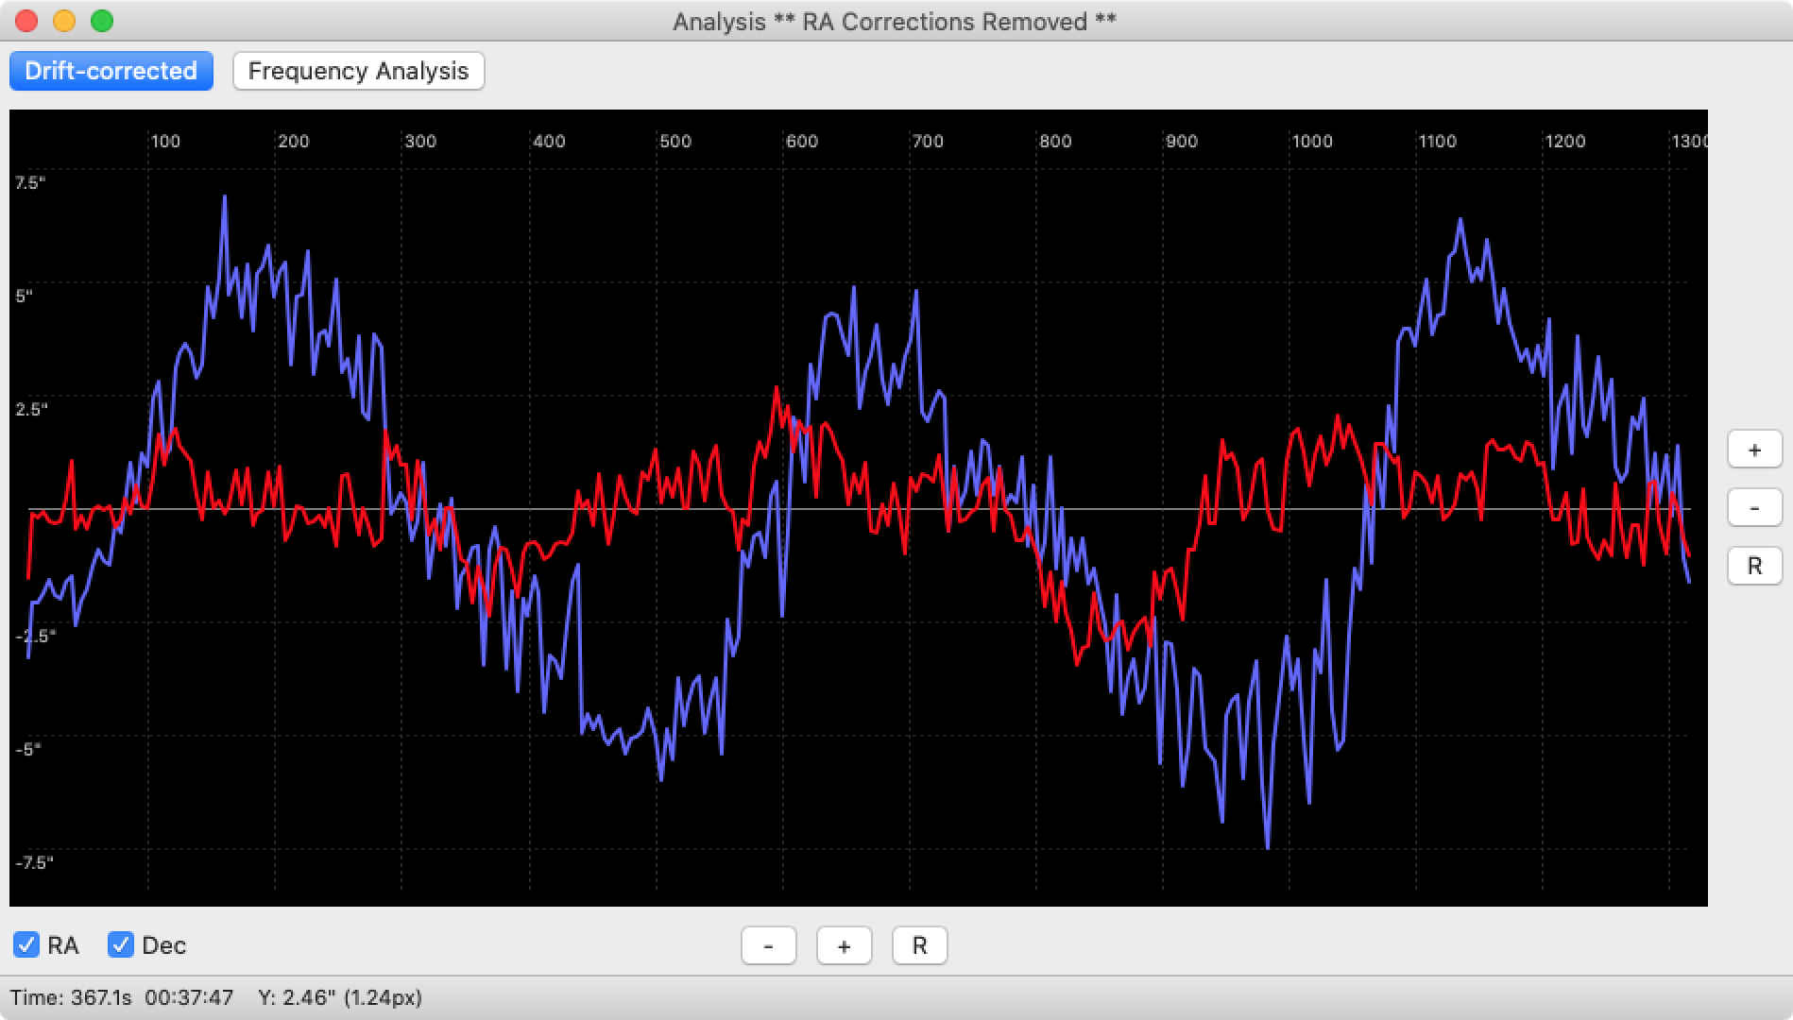Maximize window with green button
This screenshot has width=1793, height=1020.
pos(102,21)
